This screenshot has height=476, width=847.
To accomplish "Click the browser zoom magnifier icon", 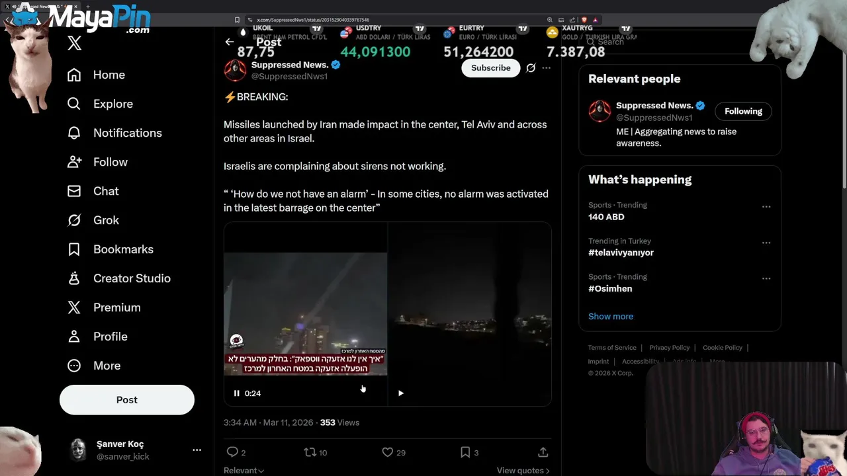I will click(x=549, y=20).
